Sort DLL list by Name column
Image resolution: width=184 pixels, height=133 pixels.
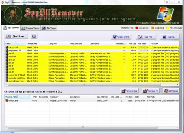pyautogui.click(x=15, y=44)
